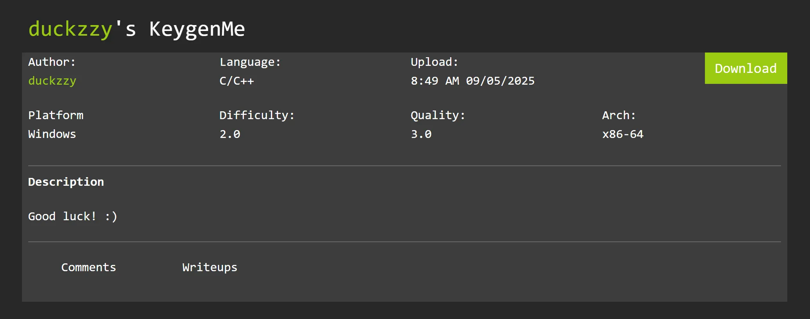
Task: Click the 3.0 quality rating
Action: (421, 134)
